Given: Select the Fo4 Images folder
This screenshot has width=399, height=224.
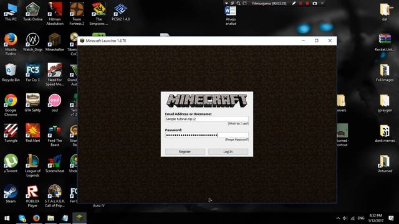Looking at the screenshot, I should 385,73.
